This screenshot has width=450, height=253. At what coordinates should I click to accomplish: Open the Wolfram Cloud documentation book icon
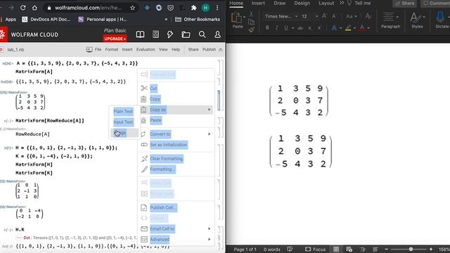pyautogui.click(x=140, y=34)
